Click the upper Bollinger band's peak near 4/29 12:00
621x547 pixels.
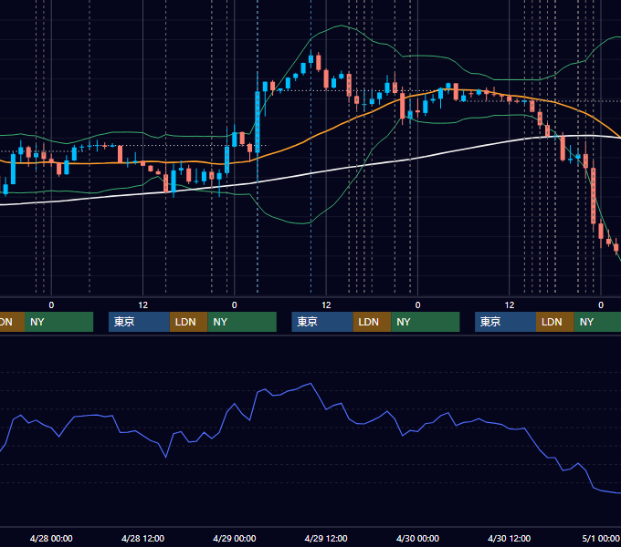pos(342,26)
